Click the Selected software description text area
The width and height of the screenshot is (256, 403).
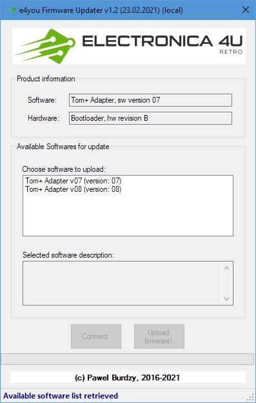click(x=122, y=284)
